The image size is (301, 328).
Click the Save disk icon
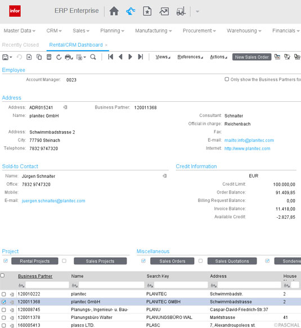coord(5,57)
